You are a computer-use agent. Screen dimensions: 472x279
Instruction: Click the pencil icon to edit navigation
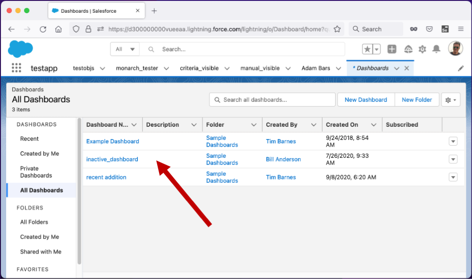coord(461,68)
